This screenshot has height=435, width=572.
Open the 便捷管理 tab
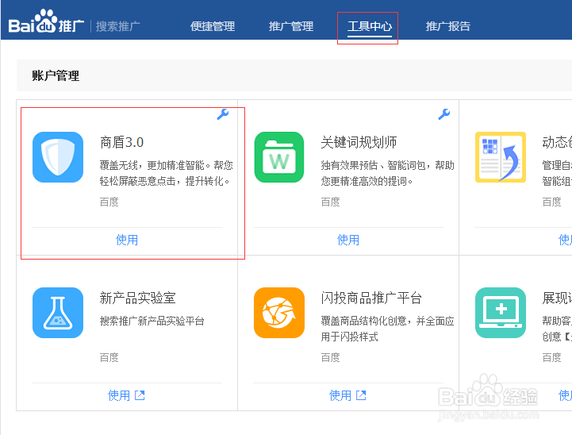point(213,26)
